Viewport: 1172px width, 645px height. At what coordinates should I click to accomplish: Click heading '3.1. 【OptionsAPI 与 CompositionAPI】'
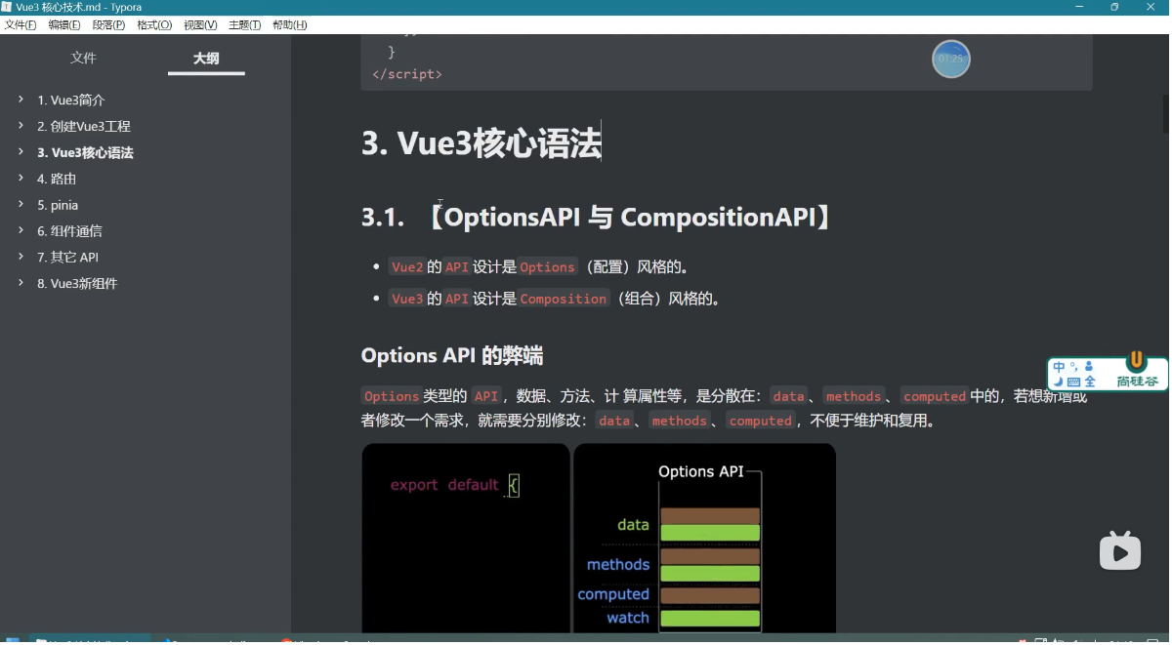coord(597,218)
